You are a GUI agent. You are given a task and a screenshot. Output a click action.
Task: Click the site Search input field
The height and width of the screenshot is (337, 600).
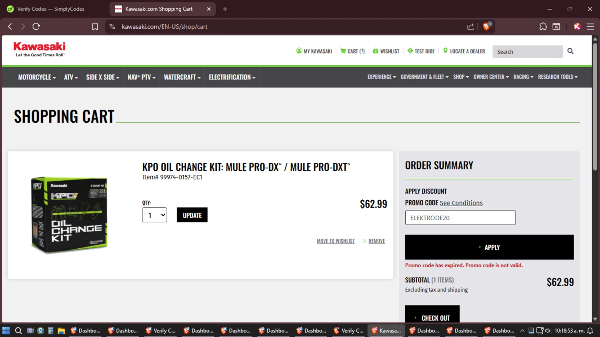(528, 52)
